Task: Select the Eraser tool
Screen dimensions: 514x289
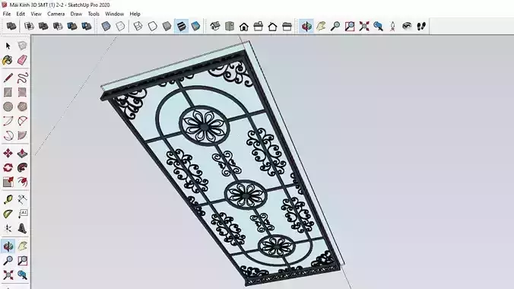Action: point(22,60)
